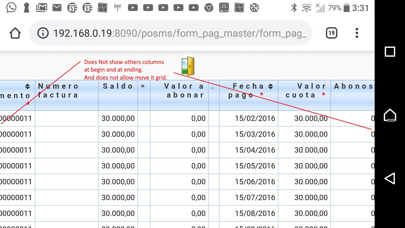Tap the WhatsApp notification icon
Image resolution: width=405 pixels, height=228 pixels.
11,8
